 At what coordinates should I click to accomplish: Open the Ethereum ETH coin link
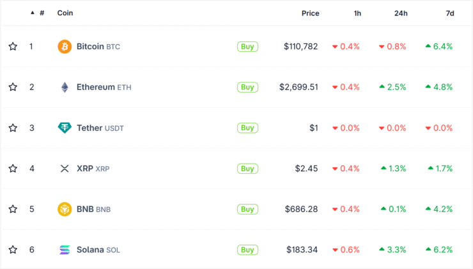(x=104, y=87)
